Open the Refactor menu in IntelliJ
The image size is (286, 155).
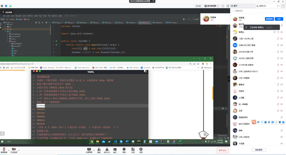click(x=30, y=16)
